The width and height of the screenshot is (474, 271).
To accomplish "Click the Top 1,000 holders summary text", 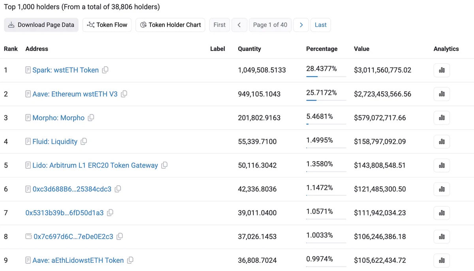I will coord(82,7).
